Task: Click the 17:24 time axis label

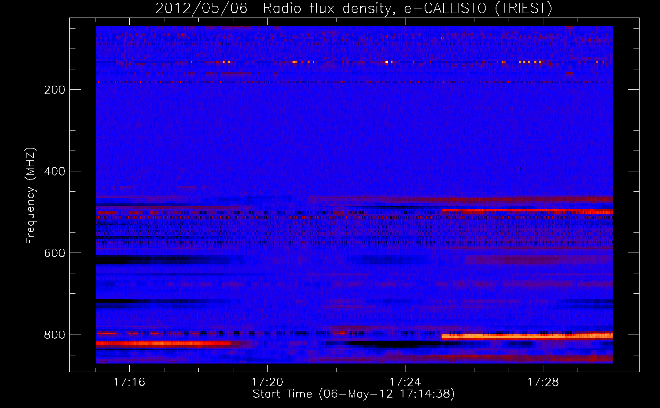Action: tap(405, 382)
